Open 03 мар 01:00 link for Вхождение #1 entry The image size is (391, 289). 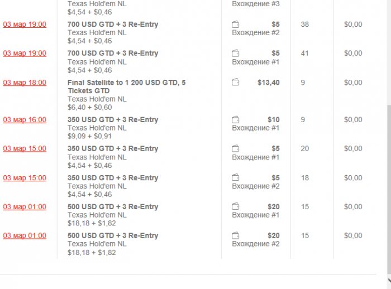click(x=25, y=207)
